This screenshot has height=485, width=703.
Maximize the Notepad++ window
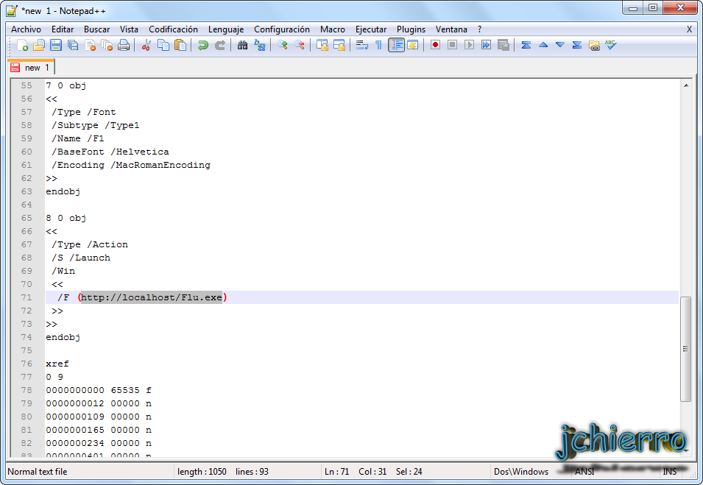(x=652, y=7)
